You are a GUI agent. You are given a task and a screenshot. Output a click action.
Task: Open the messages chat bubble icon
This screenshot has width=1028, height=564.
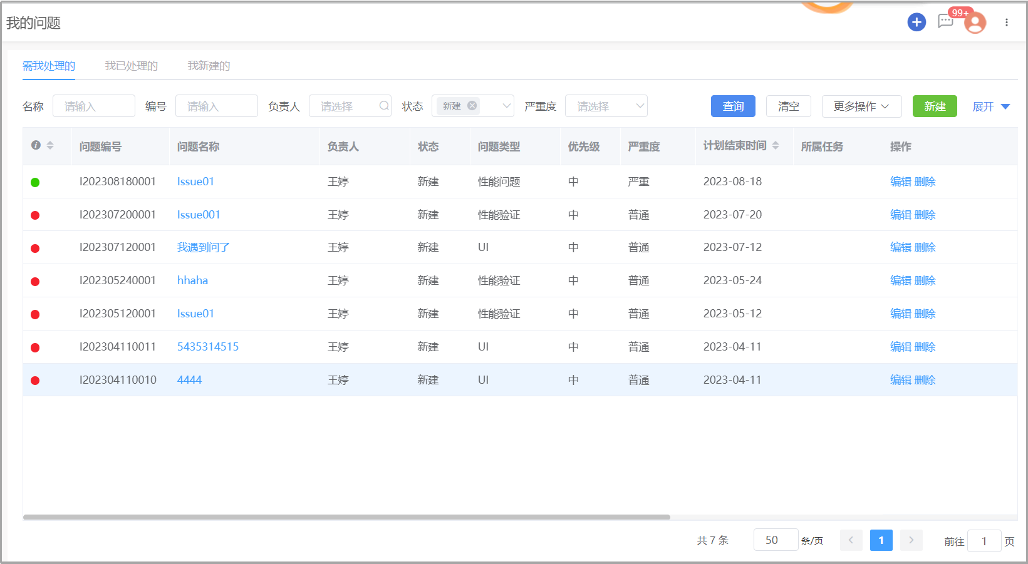click(945, 22)
